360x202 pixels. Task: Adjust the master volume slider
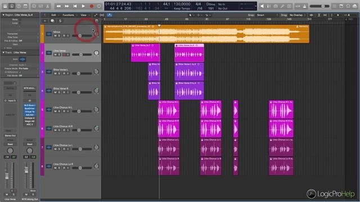tap(319, 6)
